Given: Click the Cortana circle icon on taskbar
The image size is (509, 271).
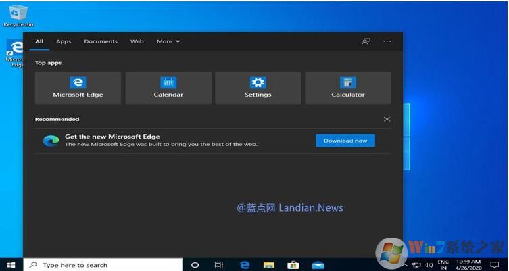Looking at the screenshot, I should tap(195, 265).
